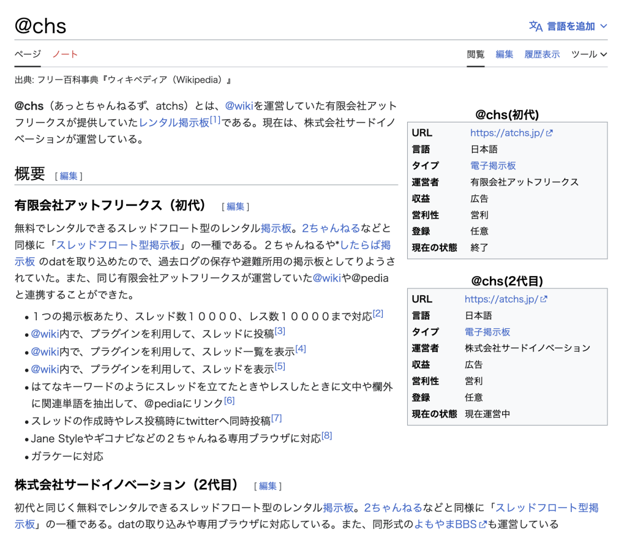Edit the 株式会社サードイノベーション（2代目） section

coord(268,486)
